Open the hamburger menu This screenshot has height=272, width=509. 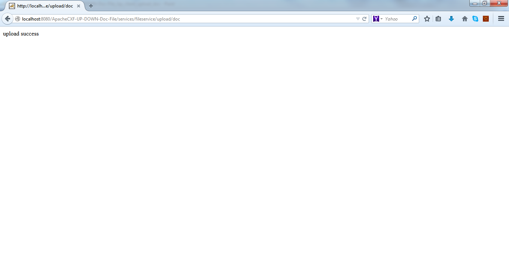coord(501,19)
